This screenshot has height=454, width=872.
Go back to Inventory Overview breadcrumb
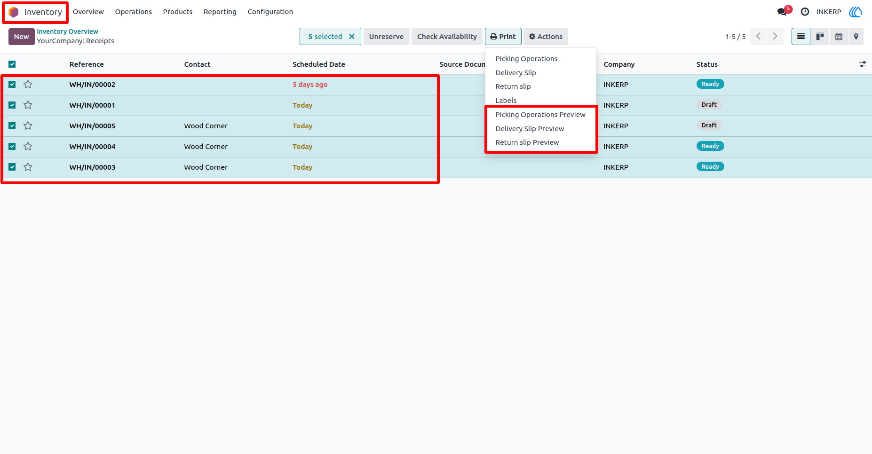point(68,31)
